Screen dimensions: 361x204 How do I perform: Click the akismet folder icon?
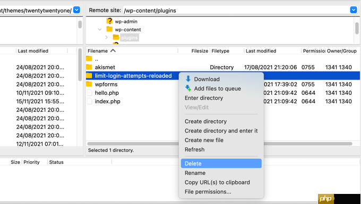[89, 67]
